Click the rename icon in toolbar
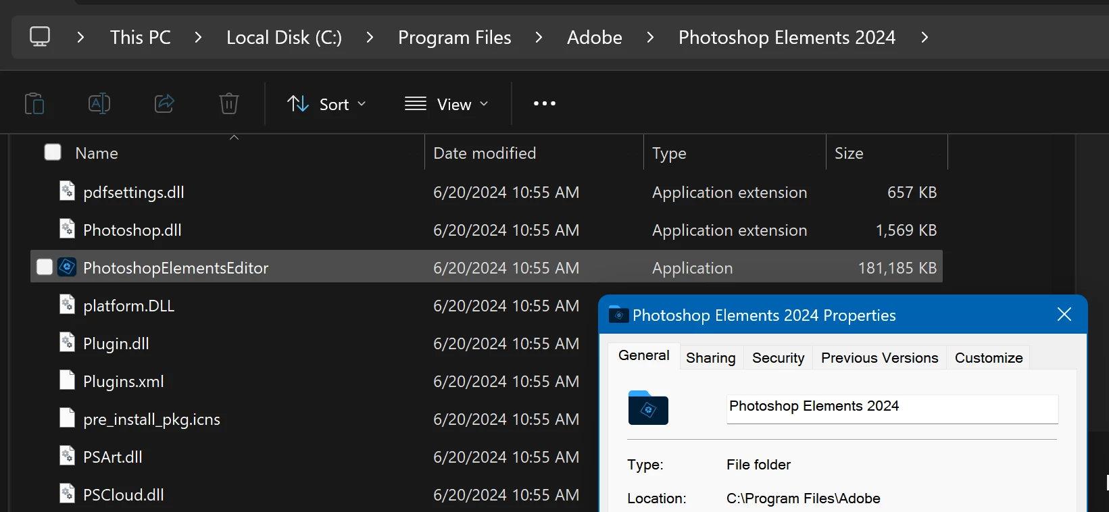 (99, 104)
